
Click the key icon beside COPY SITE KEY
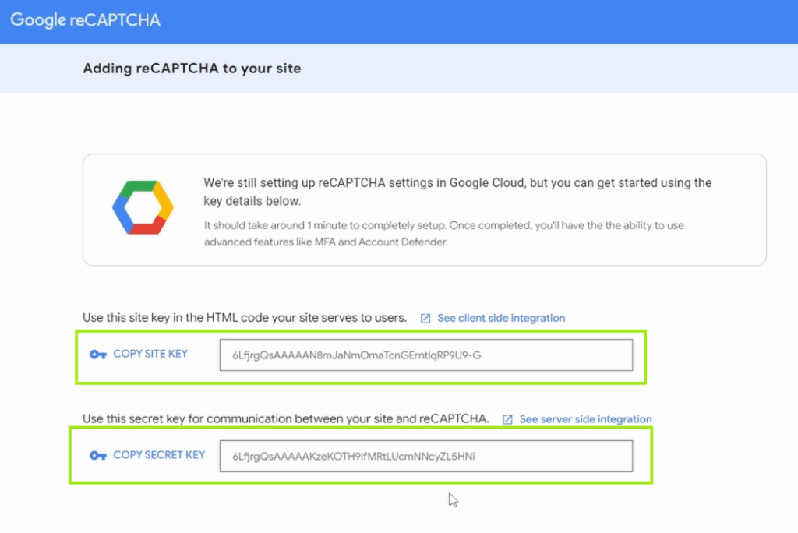point(97,355)
